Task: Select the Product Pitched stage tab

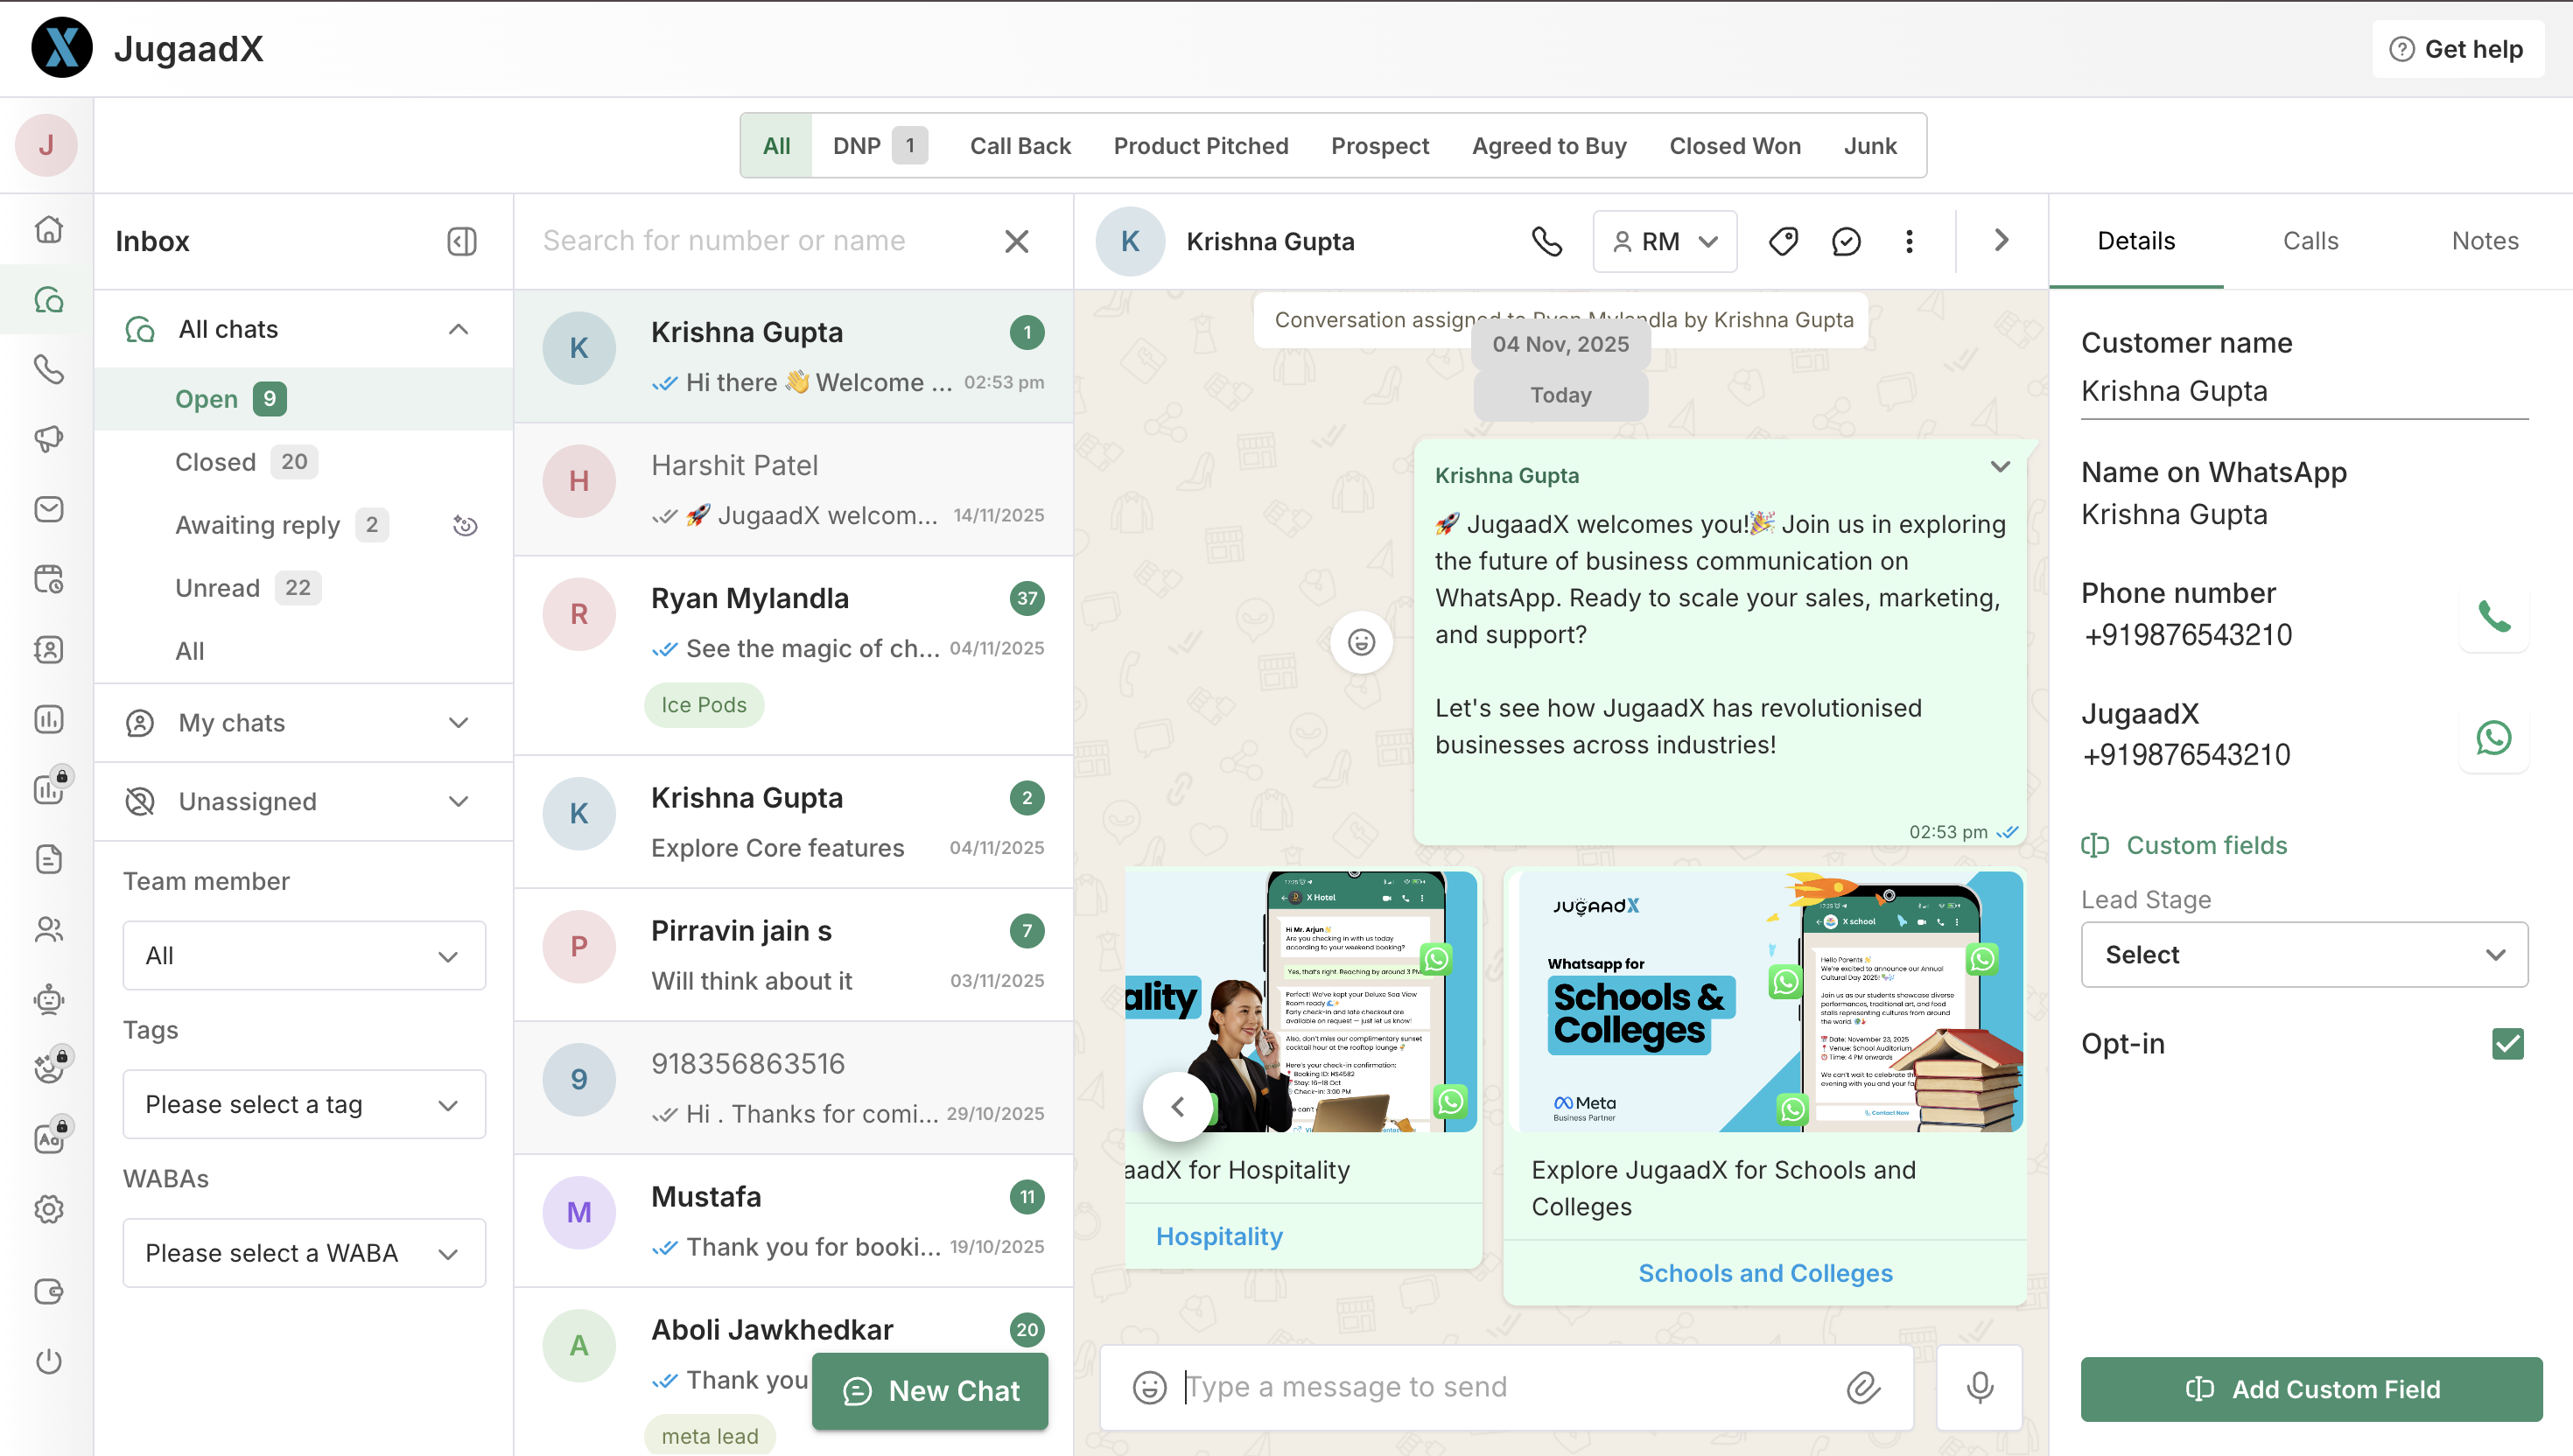Action: click(1200, 146)
